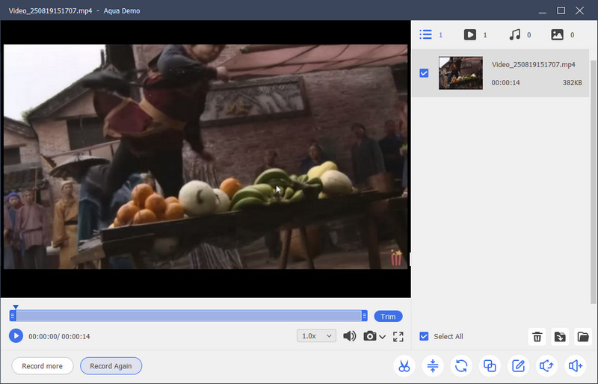Click the left trim handle on timeline

click(x=13, y=316)
